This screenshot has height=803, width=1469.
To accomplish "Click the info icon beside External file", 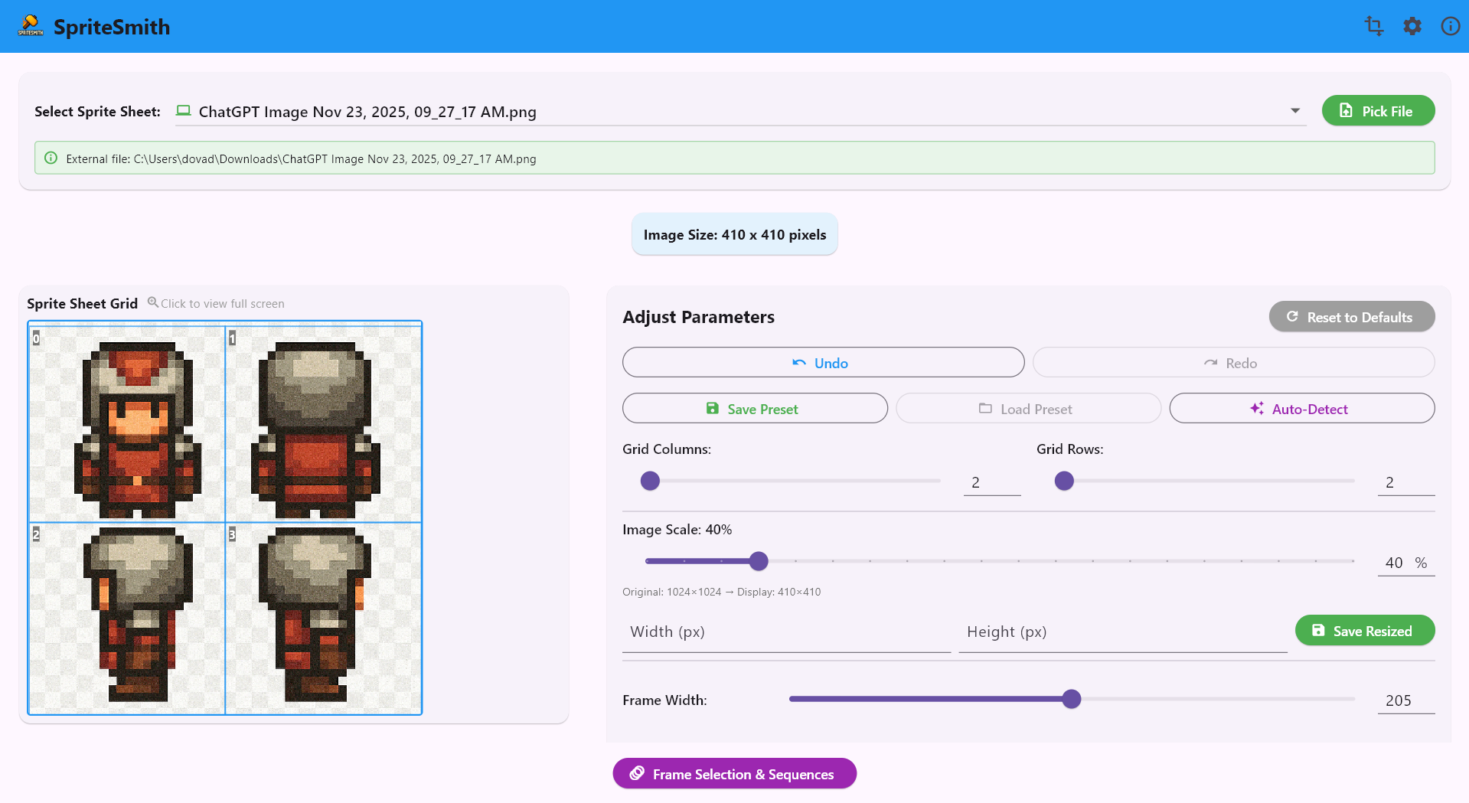I will [x=51, y=158].
